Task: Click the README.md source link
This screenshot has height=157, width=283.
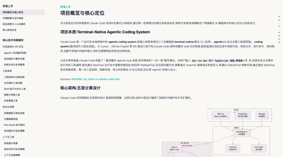Action: click(79, 79)
